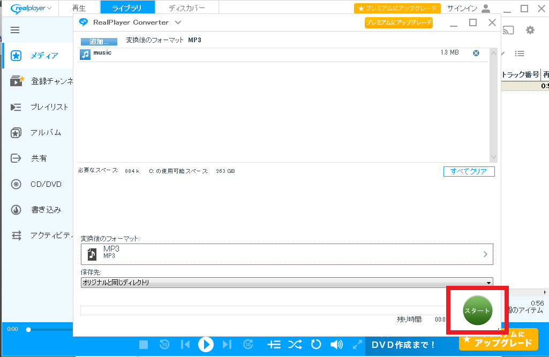Click scroll up arrow in file list
The height and width of the screenshot is (357, 549).
click(493, 53)
